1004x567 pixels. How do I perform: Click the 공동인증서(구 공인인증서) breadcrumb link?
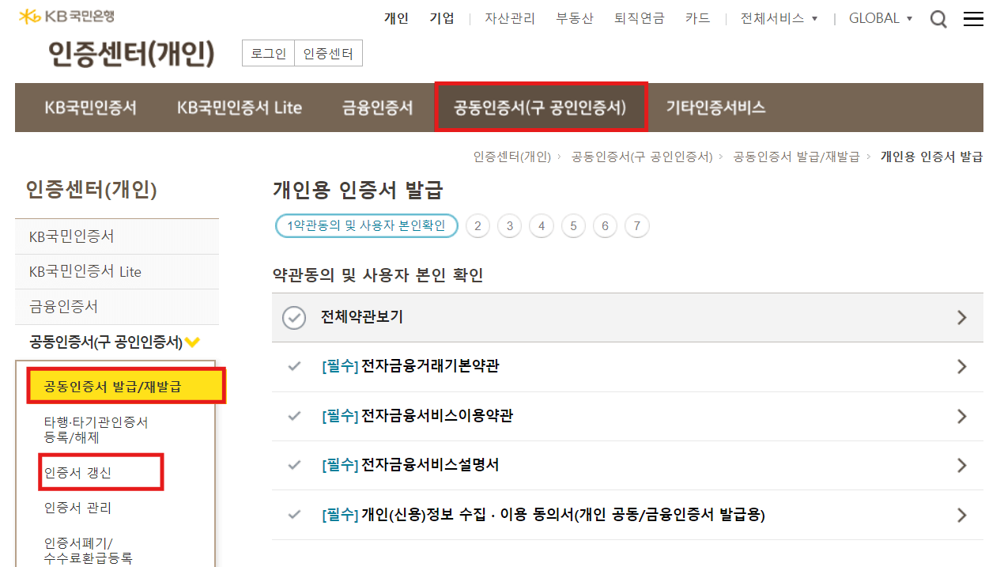(642, 157)
